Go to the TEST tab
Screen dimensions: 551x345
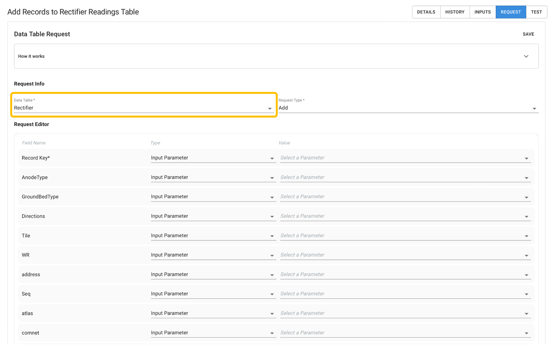click(536, 12)
